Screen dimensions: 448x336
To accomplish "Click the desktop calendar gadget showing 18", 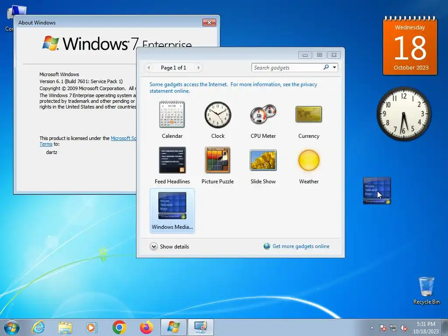I will click(x=410, y=46).
